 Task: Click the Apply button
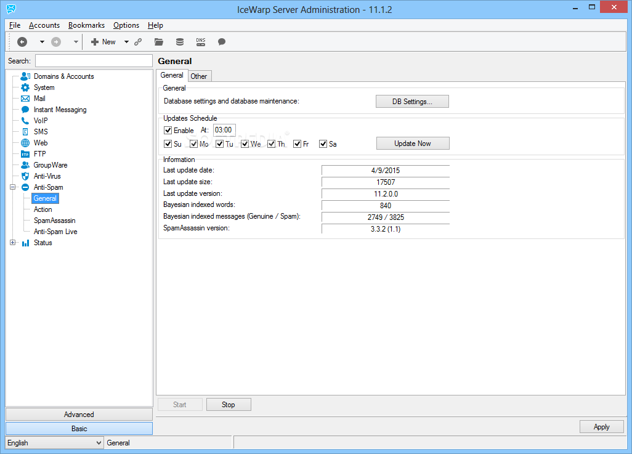point(602,426)
